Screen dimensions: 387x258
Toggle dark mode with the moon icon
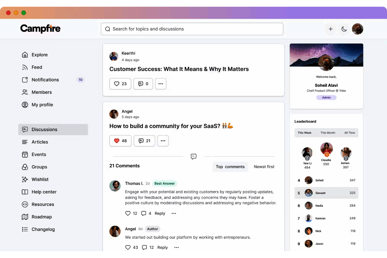pos(344,29)
